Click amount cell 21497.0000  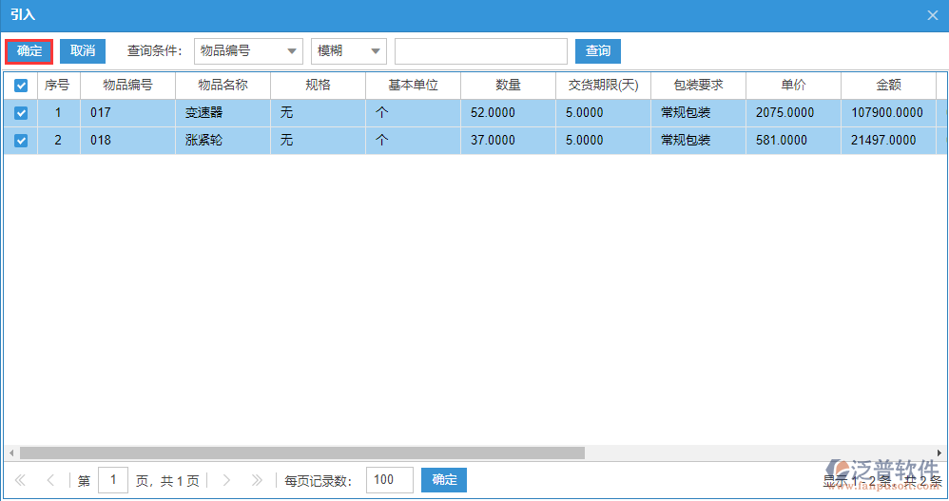(x=888, y=141)
